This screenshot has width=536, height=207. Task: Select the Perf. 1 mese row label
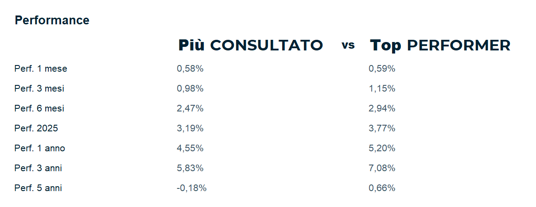click(x=41, y=69)
